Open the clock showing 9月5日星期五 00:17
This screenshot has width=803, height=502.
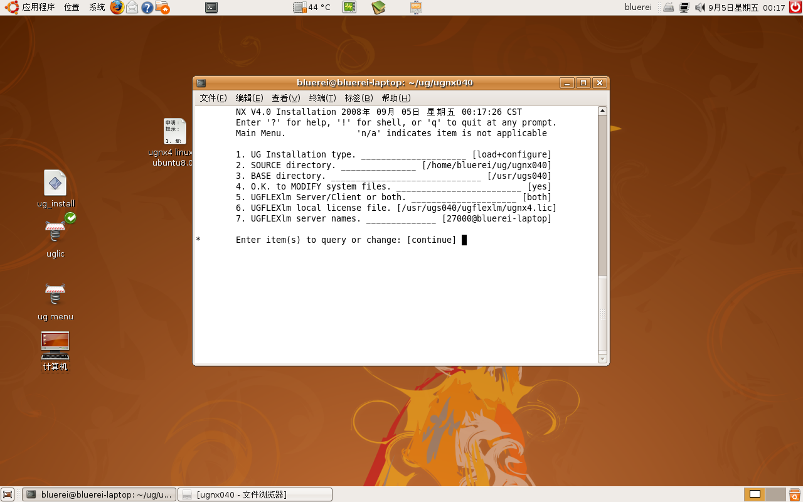pyautogui.click(x=747, y=8)
